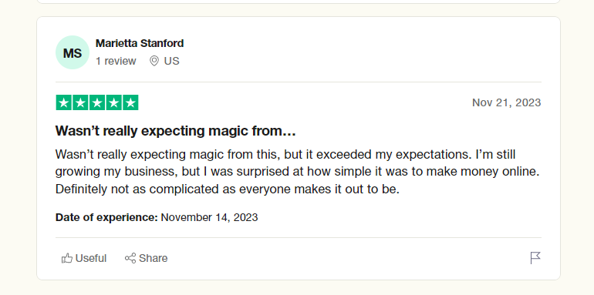The height and width of the screenshot is (295, 594).
Task: Click the thumbs-up Useful icon
Action: pyautogui.click(x=67, y=258)
